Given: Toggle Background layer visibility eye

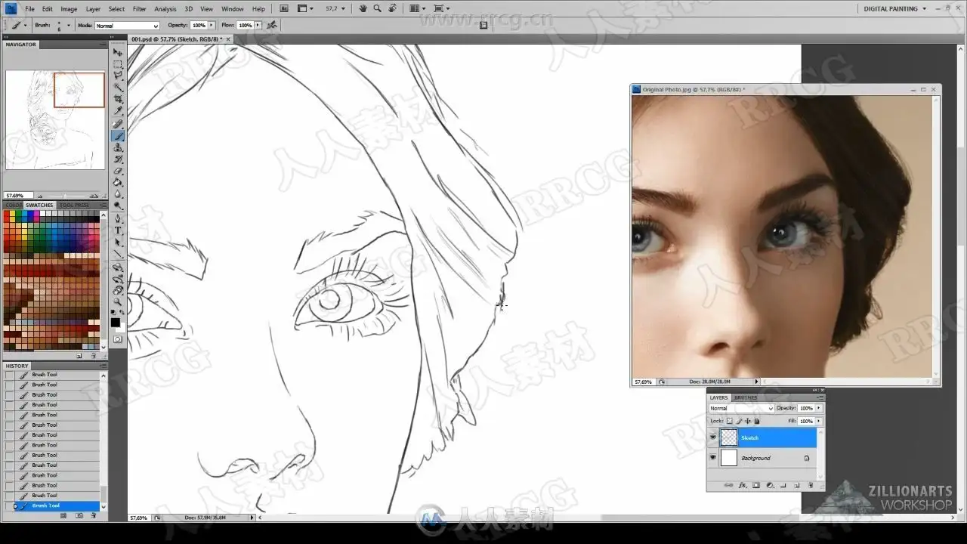Looking at the screenshot, I should click(x=712, y=458).
